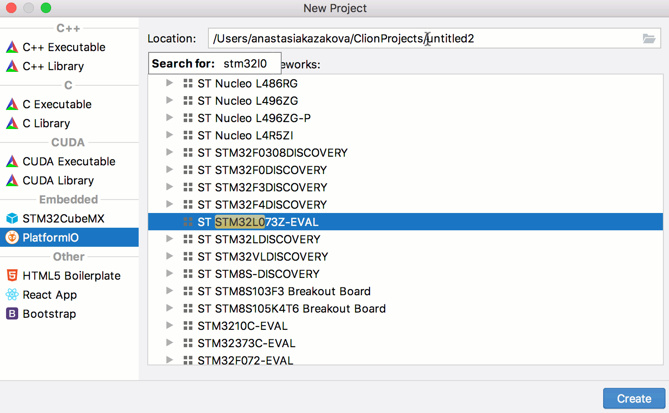Click the HTML5 Boilerplate shield icon
Image resolution: width=669 pixels, height=413 pixels.
(12, 275)
